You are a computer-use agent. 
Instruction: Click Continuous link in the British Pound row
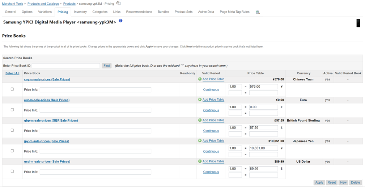[211, 131]
